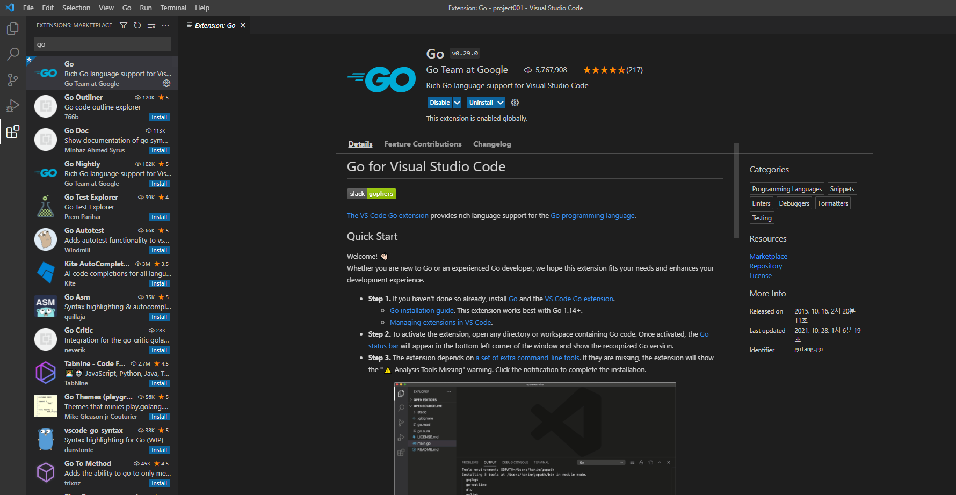
Task: Click the Go Themes playground thumbnail icon
Action: [46, 406]
